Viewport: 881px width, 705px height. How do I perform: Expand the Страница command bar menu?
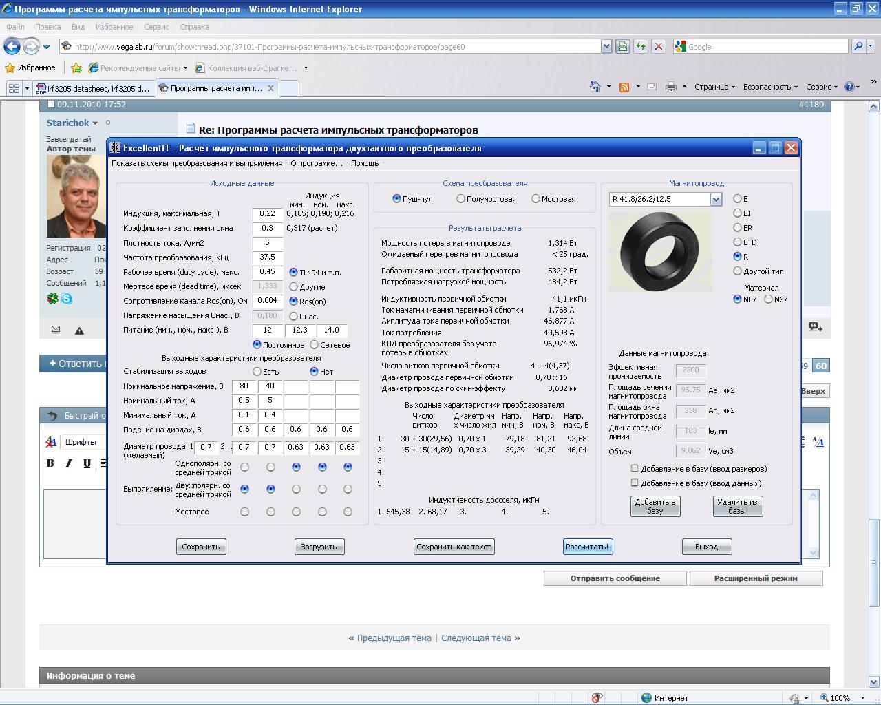pos(714,87)
